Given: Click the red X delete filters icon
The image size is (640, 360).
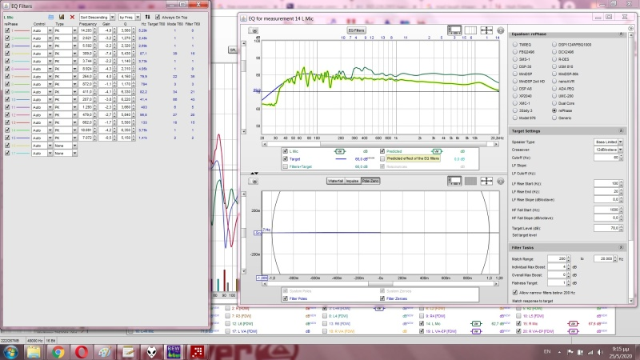Looking at the screenshot, I should (x=73, y=16).
